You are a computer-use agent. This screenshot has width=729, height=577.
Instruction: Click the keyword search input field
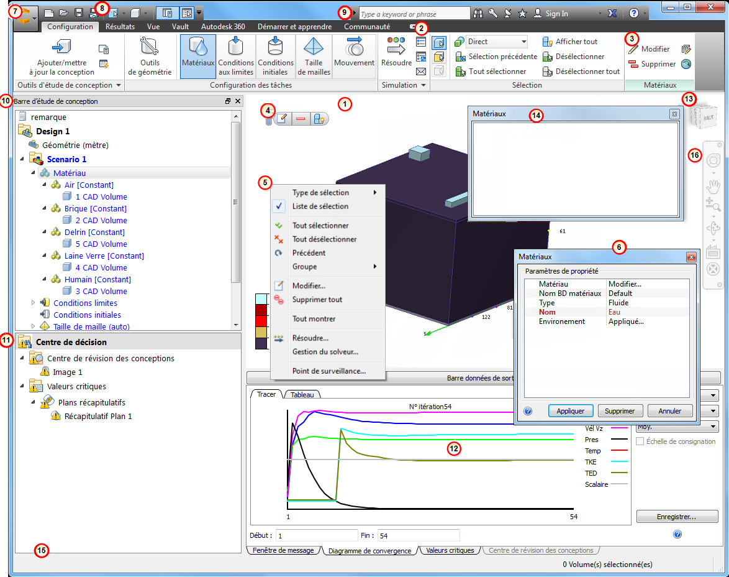click(x=414, y=14)
